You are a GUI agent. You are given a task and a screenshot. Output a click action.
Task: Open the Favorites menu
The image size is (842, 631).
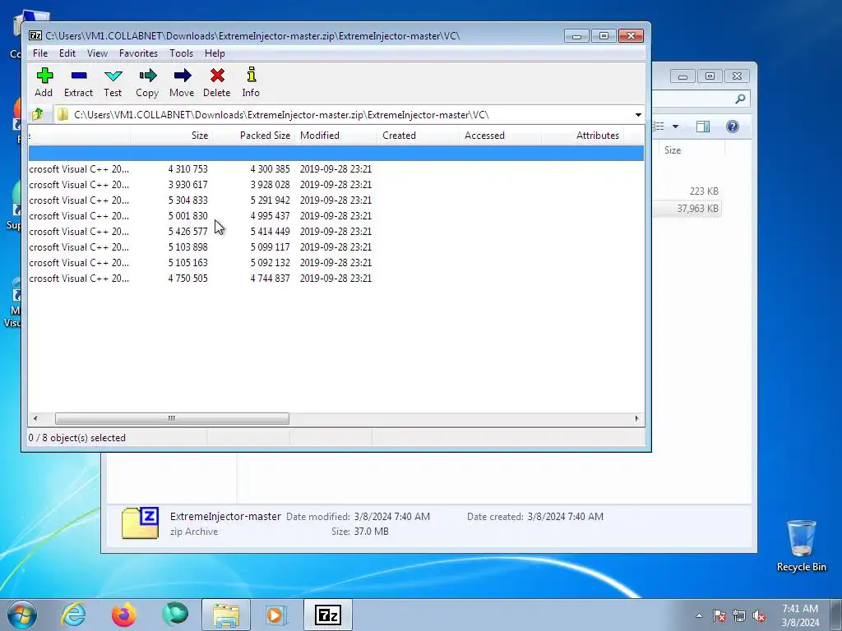(x=138, y=53)
